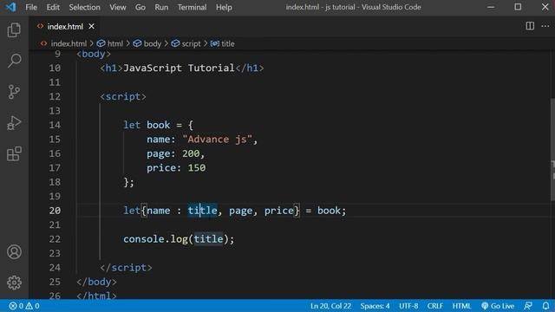Open the Edit menu

53,7
